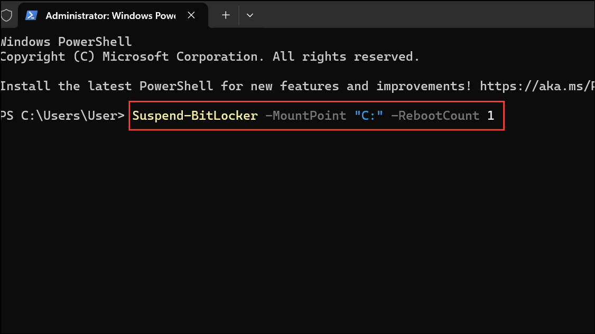Screen dimensions: 595x334
Task: Click the title bar drag area right of tabs
Action: (x=423, y=15)
